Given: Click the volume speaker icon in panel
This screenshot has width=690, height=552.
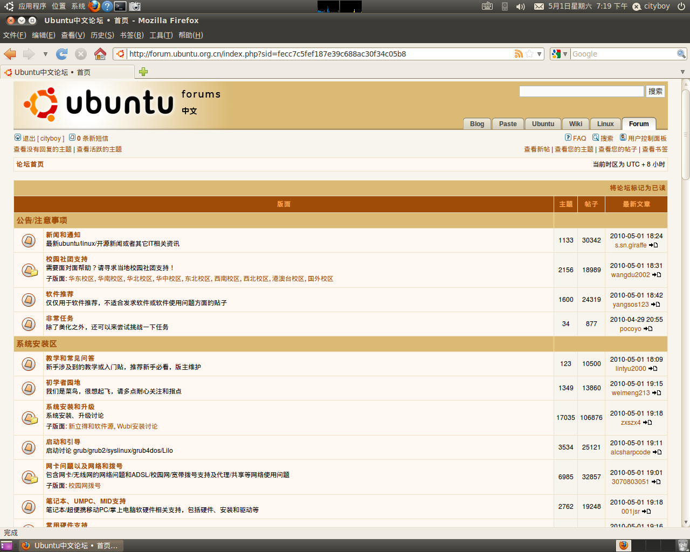Looking at the screenshot, I should click(x=520, y=6).
